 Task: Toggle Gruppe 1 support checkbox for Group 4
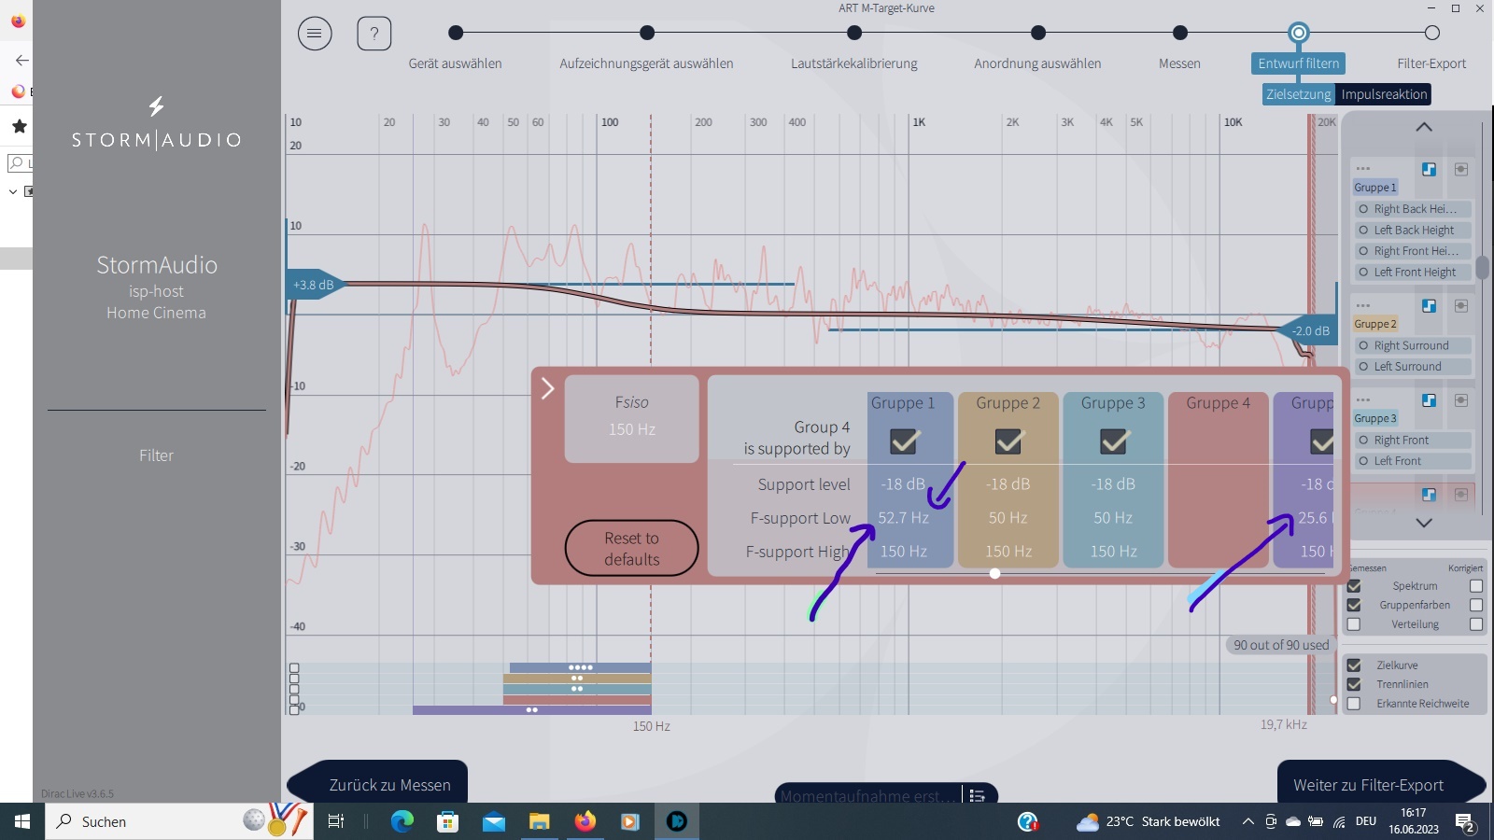click(x=904, y=441)
